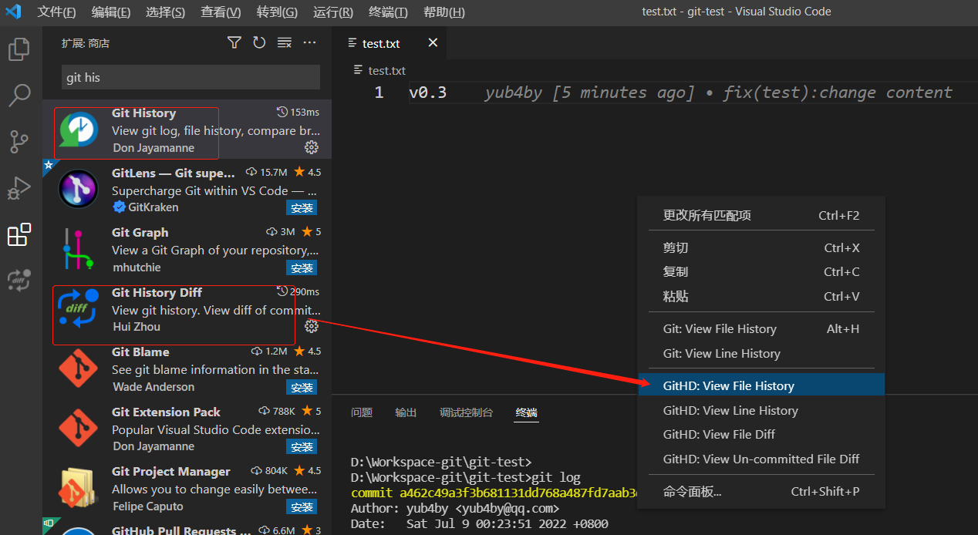Click the extension search box 'git his'

(191, 77)
